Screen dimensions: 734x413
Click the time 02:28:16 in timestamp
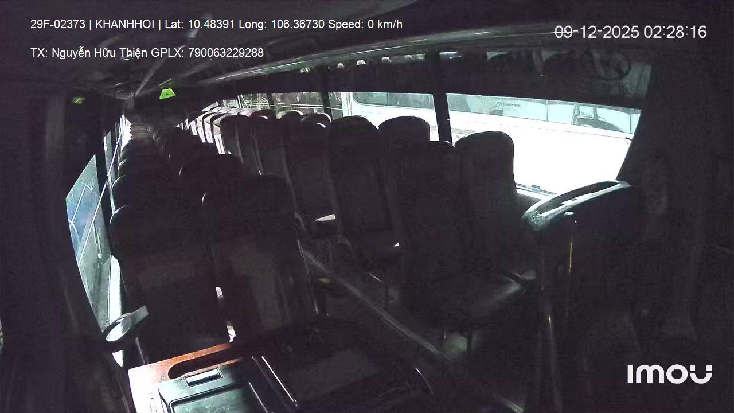click(675, 32)
